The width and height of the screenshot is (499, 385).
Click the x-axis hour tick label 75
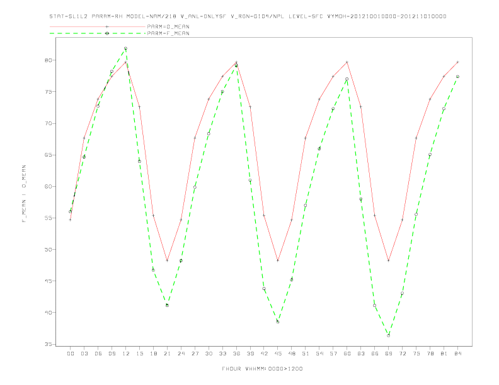coord(416,354)
